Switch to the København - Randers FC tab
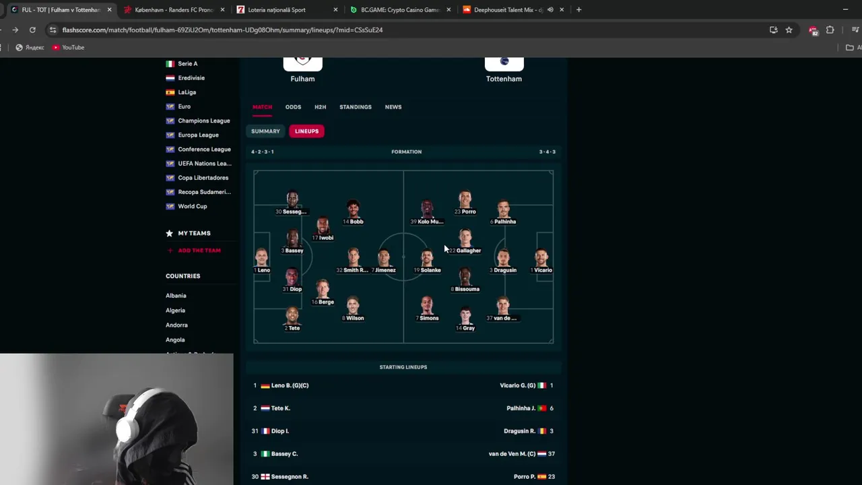Screen dimensions: 862x485 point(174,10)
